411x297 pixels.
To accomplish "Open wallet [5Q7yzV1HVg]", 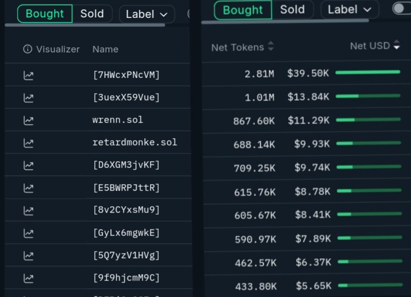I will point(126,255).
